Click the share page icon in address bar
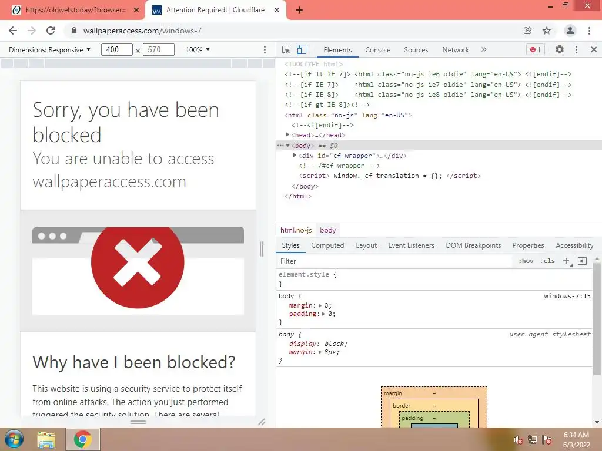 [x=527, y=31]
